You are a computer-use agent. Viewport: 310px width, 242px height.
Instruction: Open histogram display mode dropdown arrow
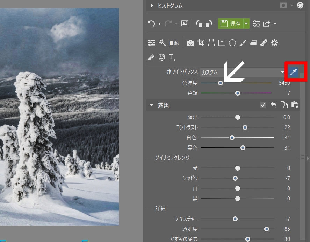[291, 6]
